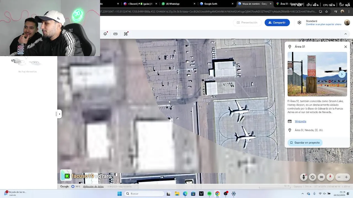This screenshot has width=353, height=198.
Task: Click 'Guardar en proyecto' button
Action: [305, 142]
